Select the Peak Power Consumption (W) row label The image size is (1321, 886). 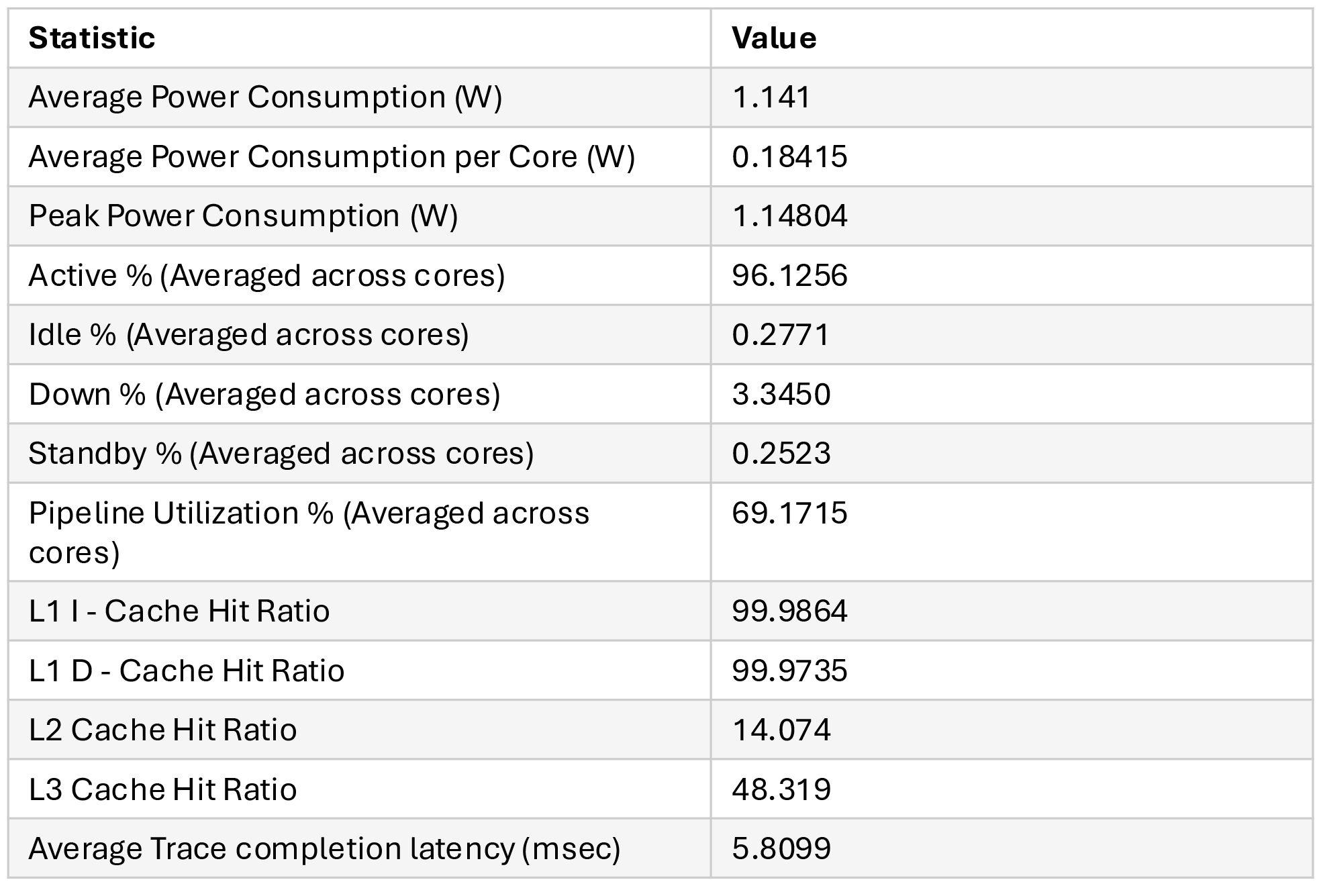point(243,216)
